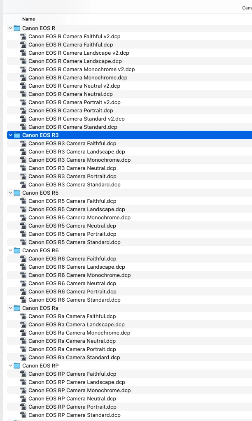
Task: Click file icon of EOS R6 Camera Faithful.dcp
Action: [23, 258]
